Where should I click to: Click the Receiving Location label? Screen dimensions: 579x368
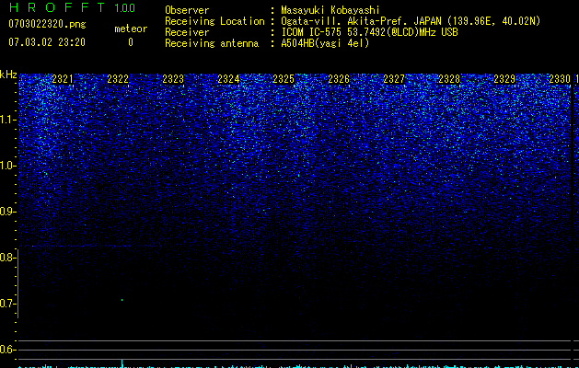(214, 21)
